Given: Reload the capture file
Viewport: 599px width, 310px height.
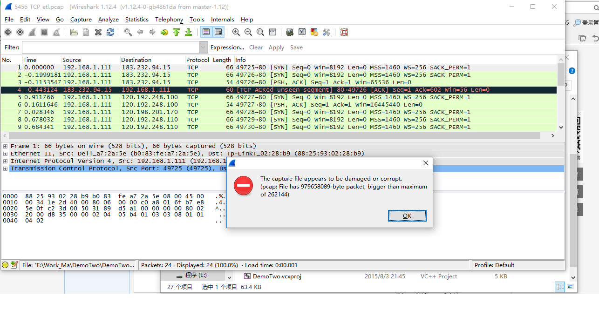Looking at the screenshot, I should pyautogui.click(x=110, y=32).
